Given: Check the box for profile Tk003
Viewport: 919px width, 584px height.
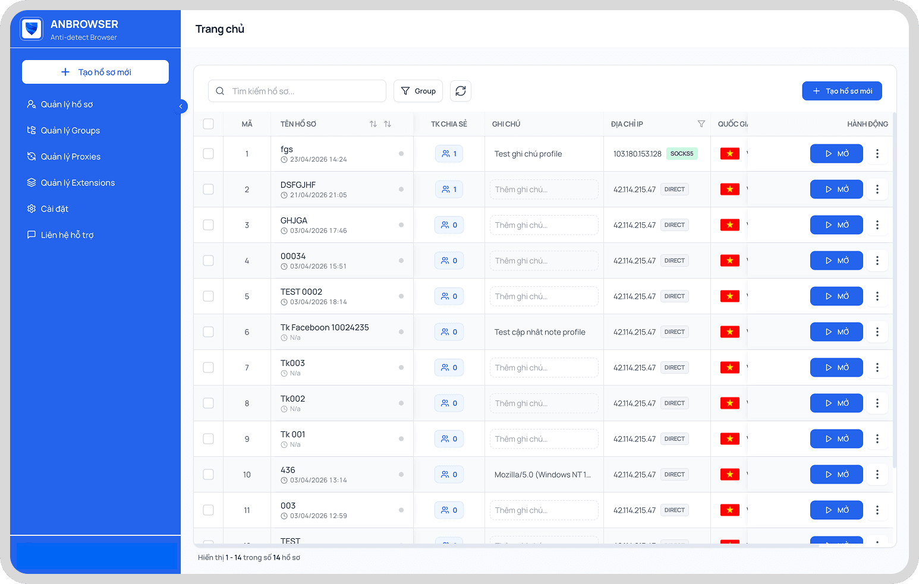Looking at the screenshot, I should (x=208, y=368).
